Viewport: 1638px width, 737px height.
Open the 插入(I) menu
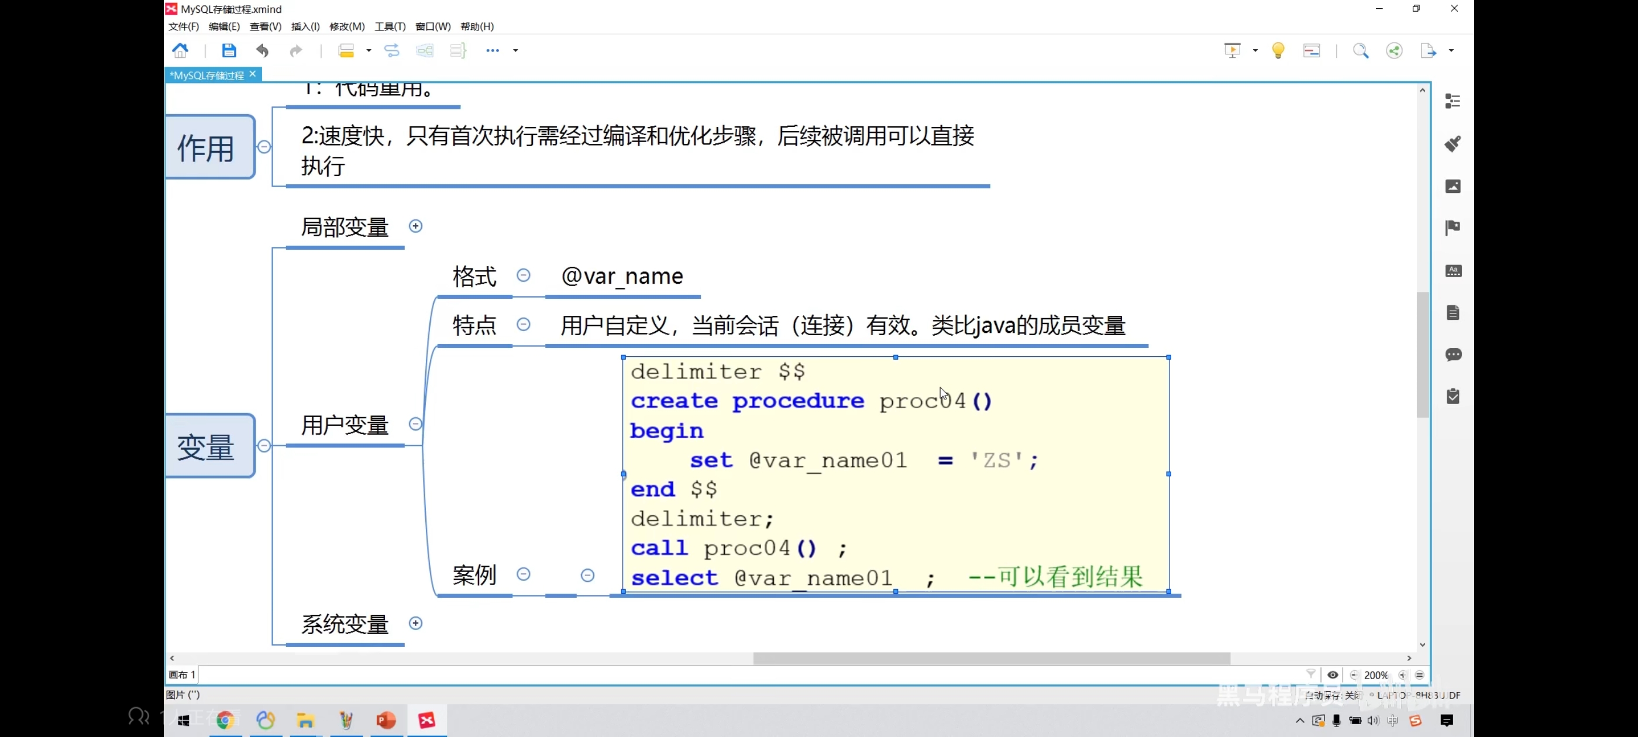click(x=305, y=26)
